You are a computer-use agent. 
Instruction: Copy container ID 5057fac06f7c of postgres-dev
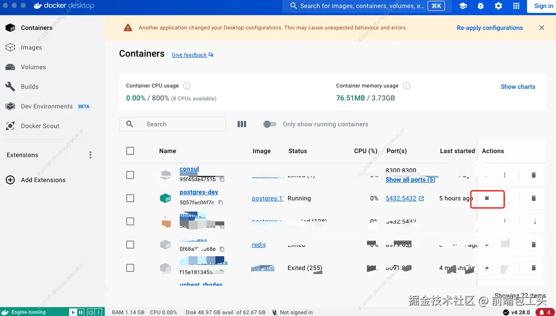click(220, 203)
